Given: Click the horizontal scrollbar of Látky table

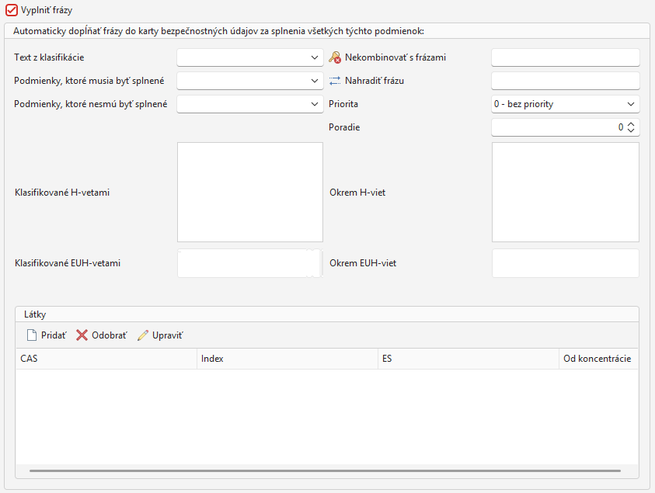Looking at the screenshot, I should click(325, 471).
